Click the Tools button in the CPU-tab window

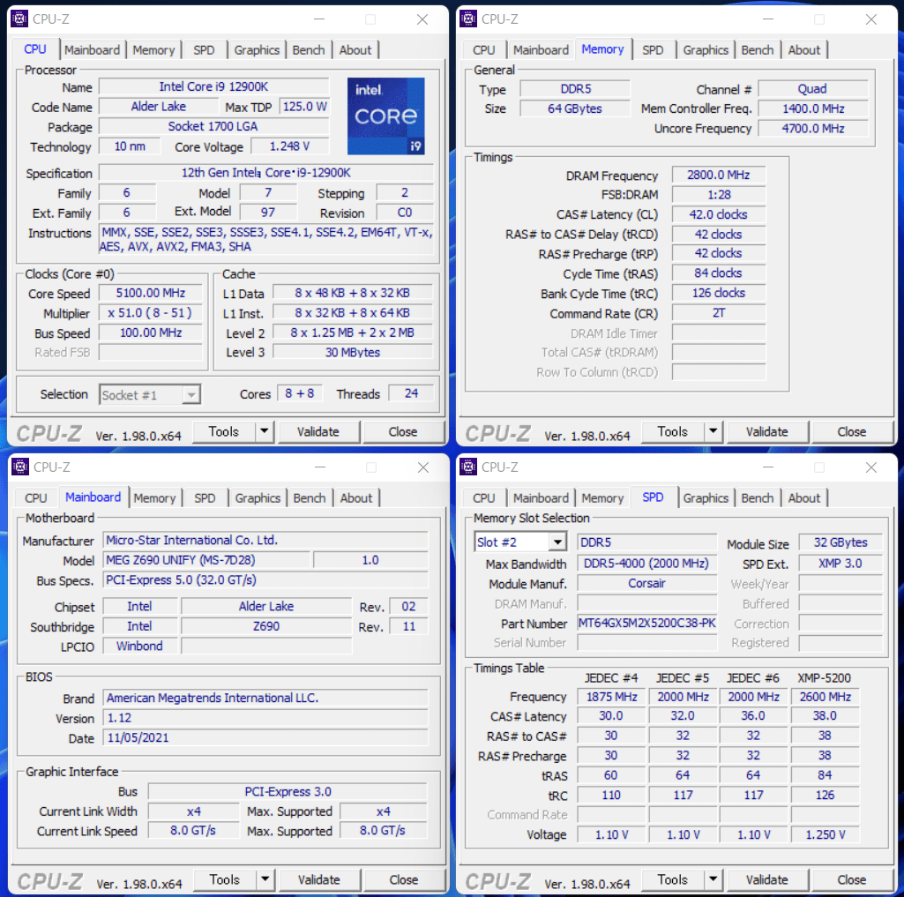click(x=224, y=431)
